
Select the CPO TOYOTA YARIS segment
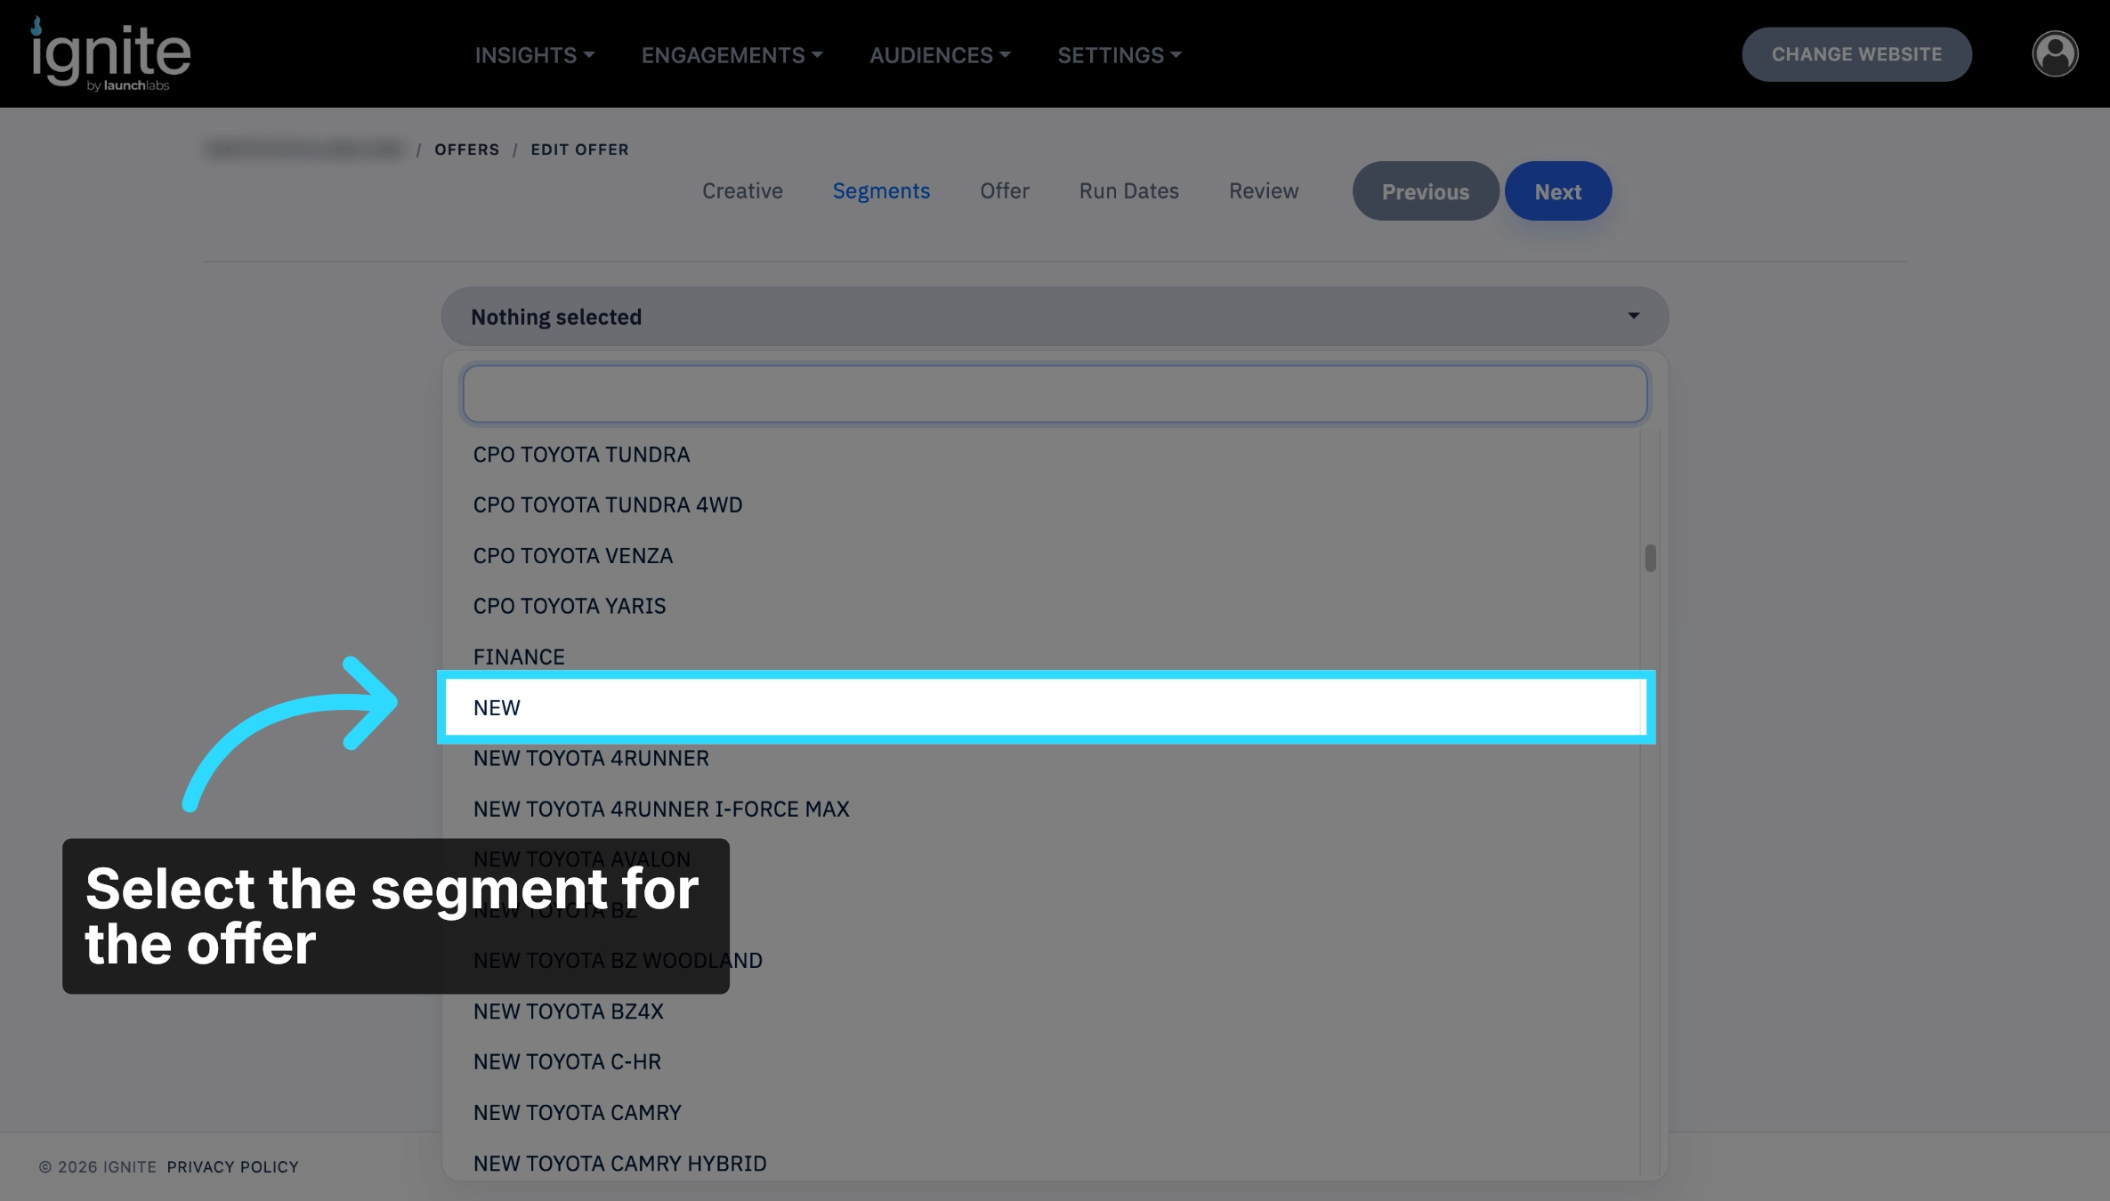coord(1042,607)
